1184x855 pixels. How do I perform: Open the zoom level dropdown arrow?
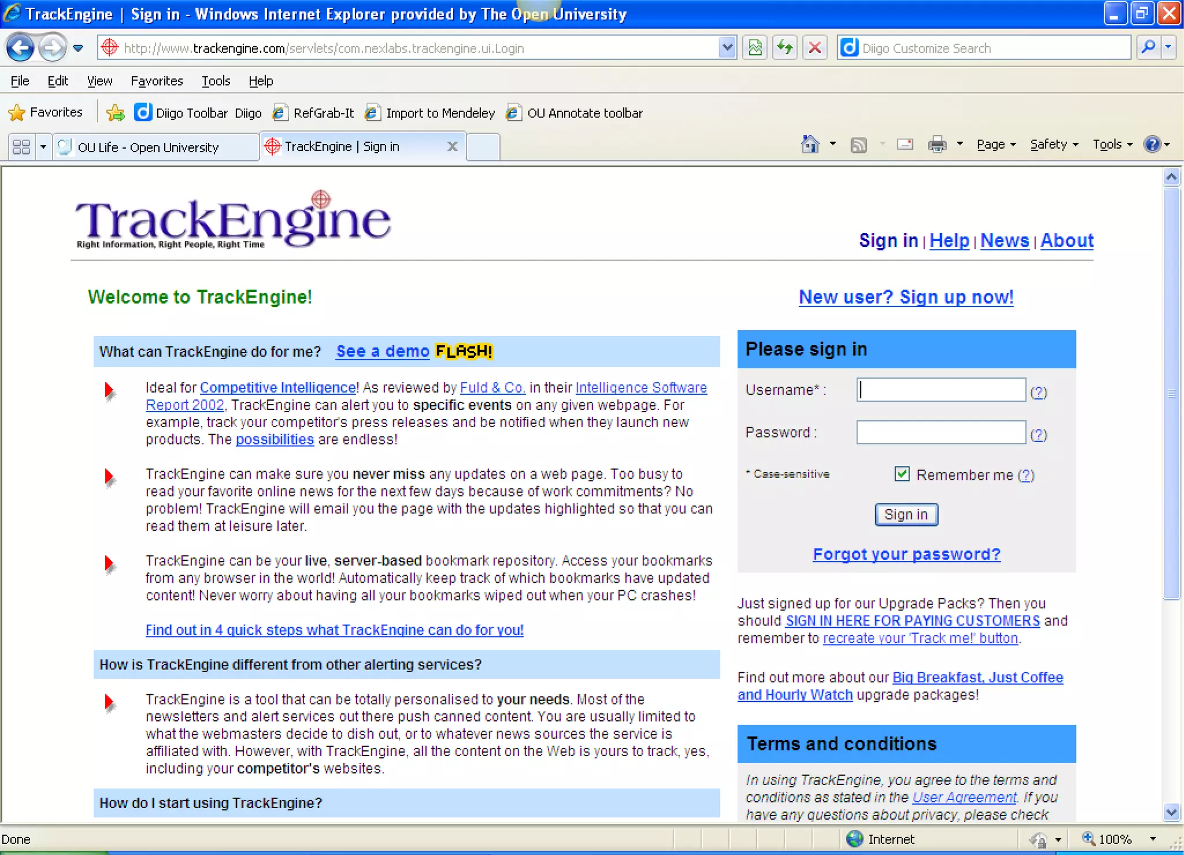(x=1153, y=839)
